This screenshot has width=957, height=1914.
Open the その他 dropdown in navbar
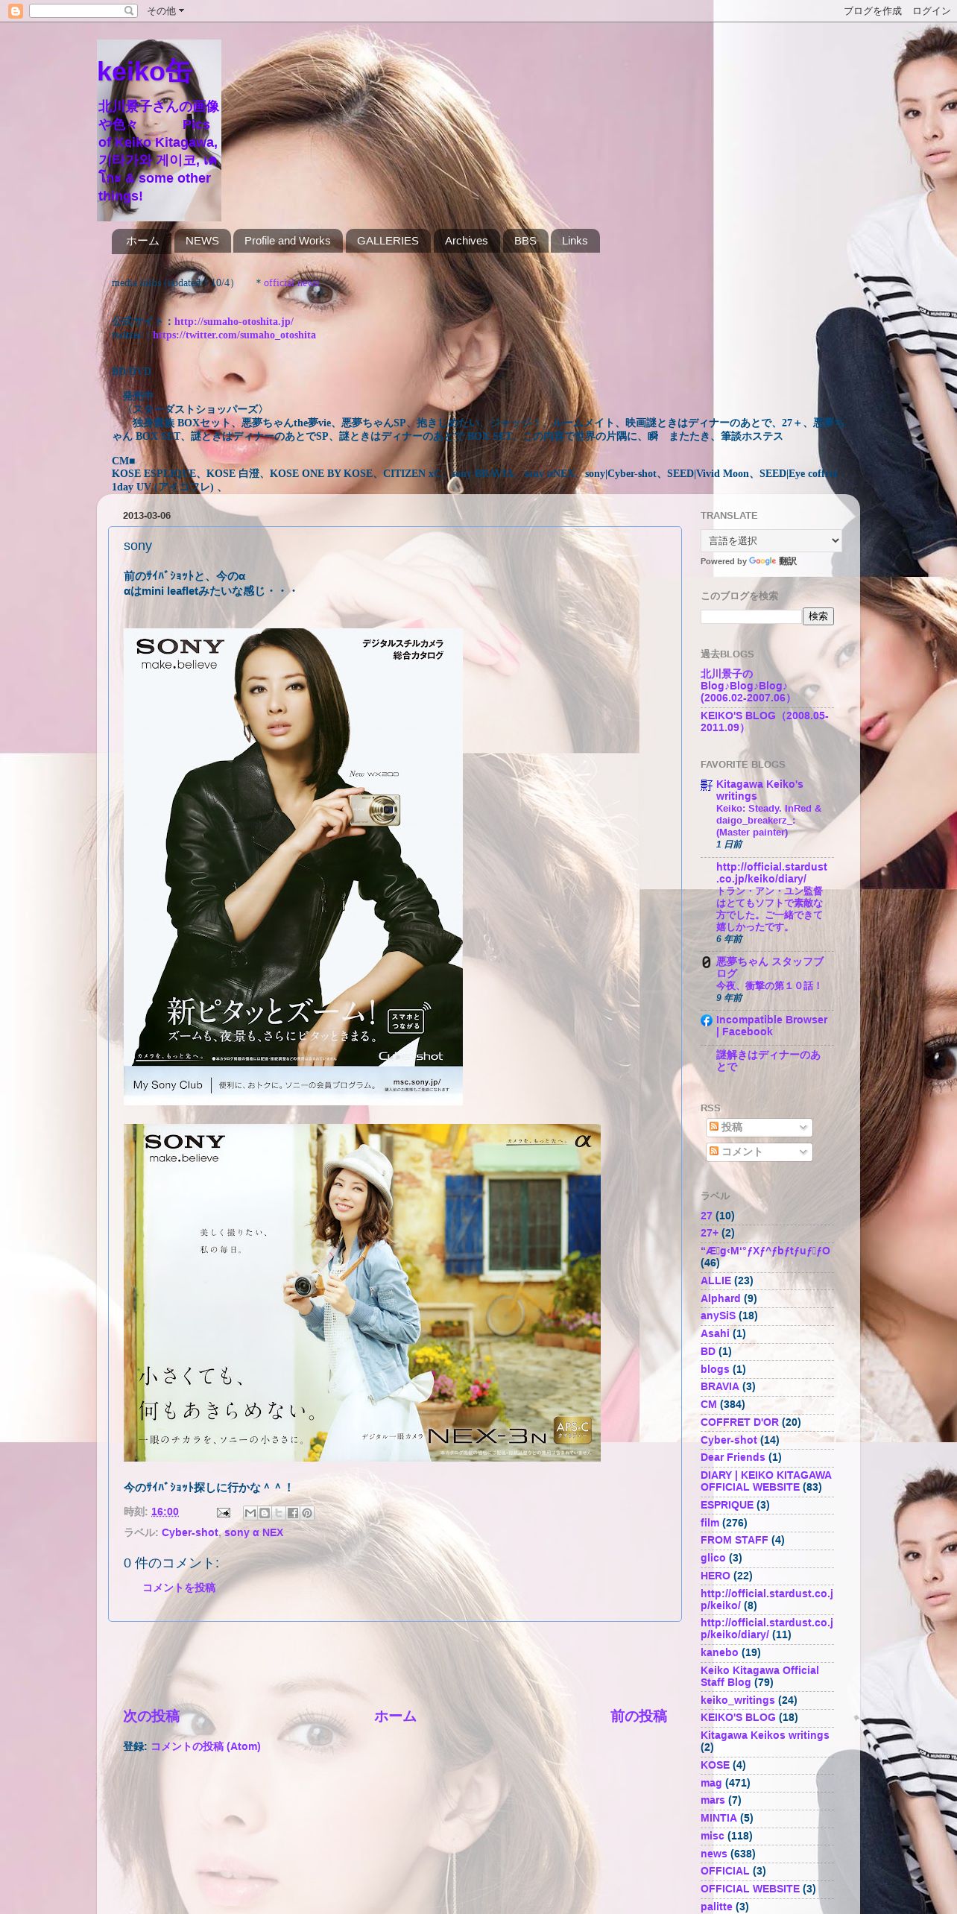pyautogui.click(x=165, y=10)
